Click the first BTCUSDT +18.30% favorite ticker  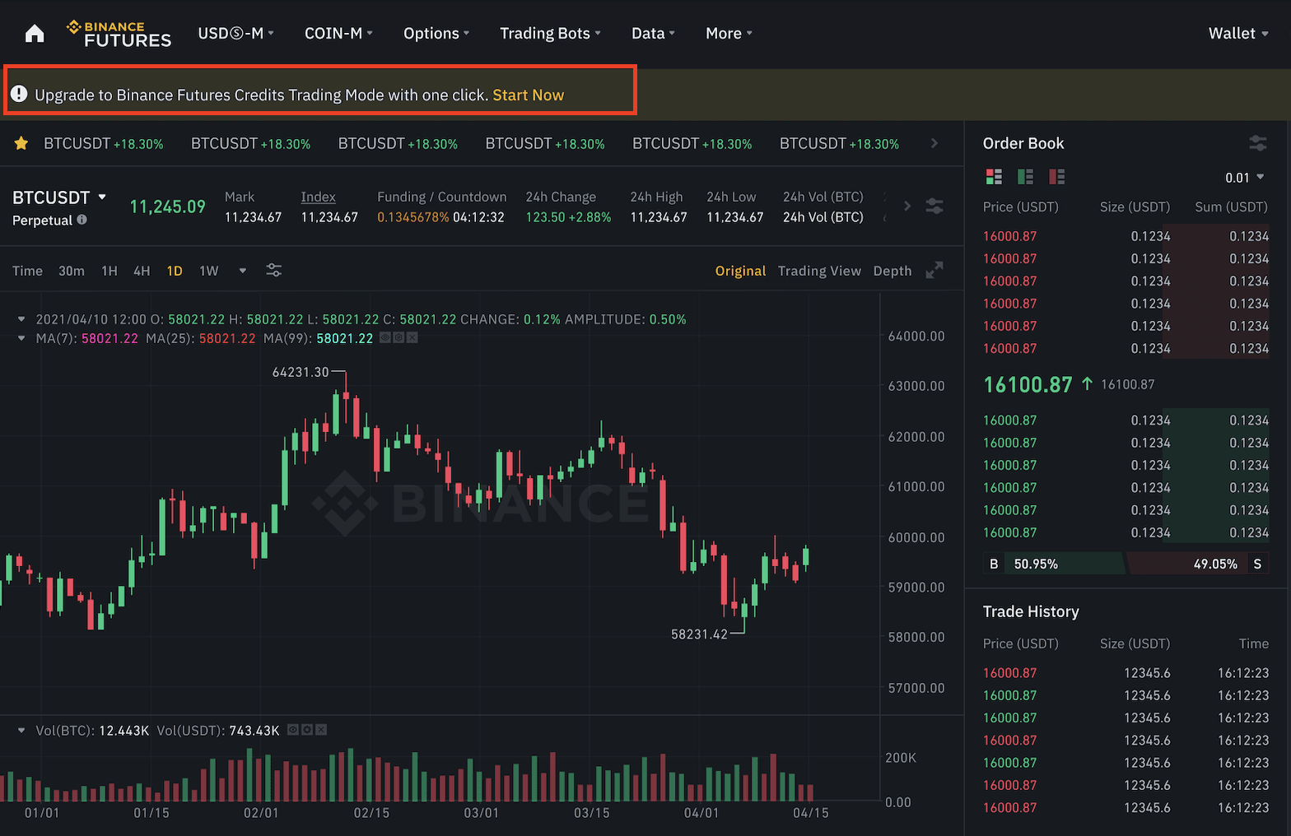104,144
